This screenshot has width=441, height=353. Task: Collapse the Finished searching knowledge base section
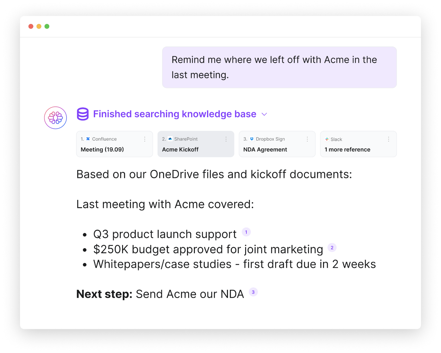click(x=264, y=114)
